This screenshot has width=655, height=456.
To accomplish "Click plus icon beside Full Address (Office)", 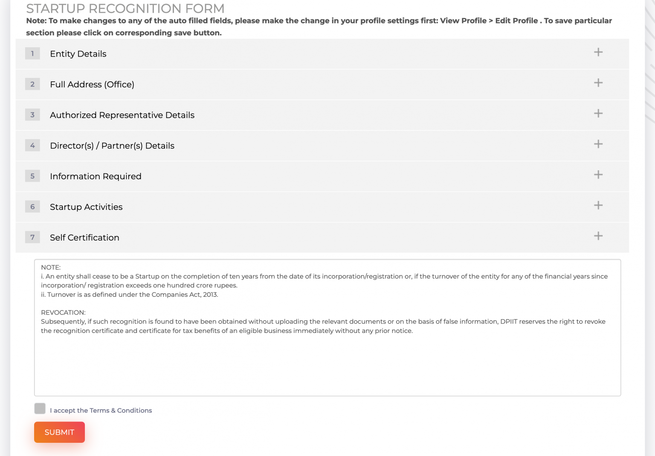I will pyautogui.click(x=598, y=83).
